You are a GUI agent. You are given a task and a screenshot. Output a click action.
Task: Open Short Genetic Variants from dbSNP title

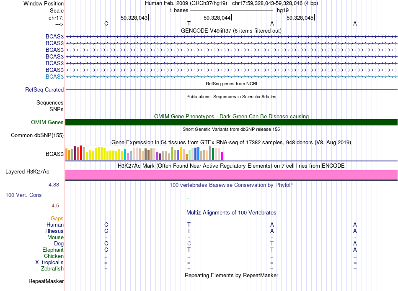tap(231, 129)
